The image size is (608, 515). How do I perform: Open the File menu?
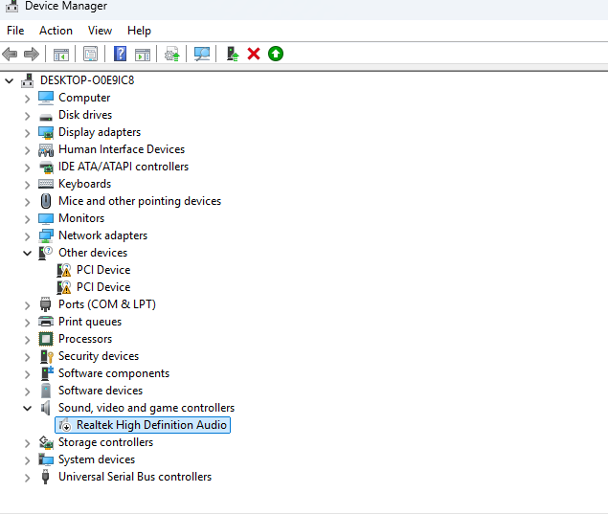pyautogui.click(x=15, y=31)
